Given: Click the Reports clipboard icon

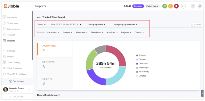Looking at the screenshot, I should click(x=5, y=41).
